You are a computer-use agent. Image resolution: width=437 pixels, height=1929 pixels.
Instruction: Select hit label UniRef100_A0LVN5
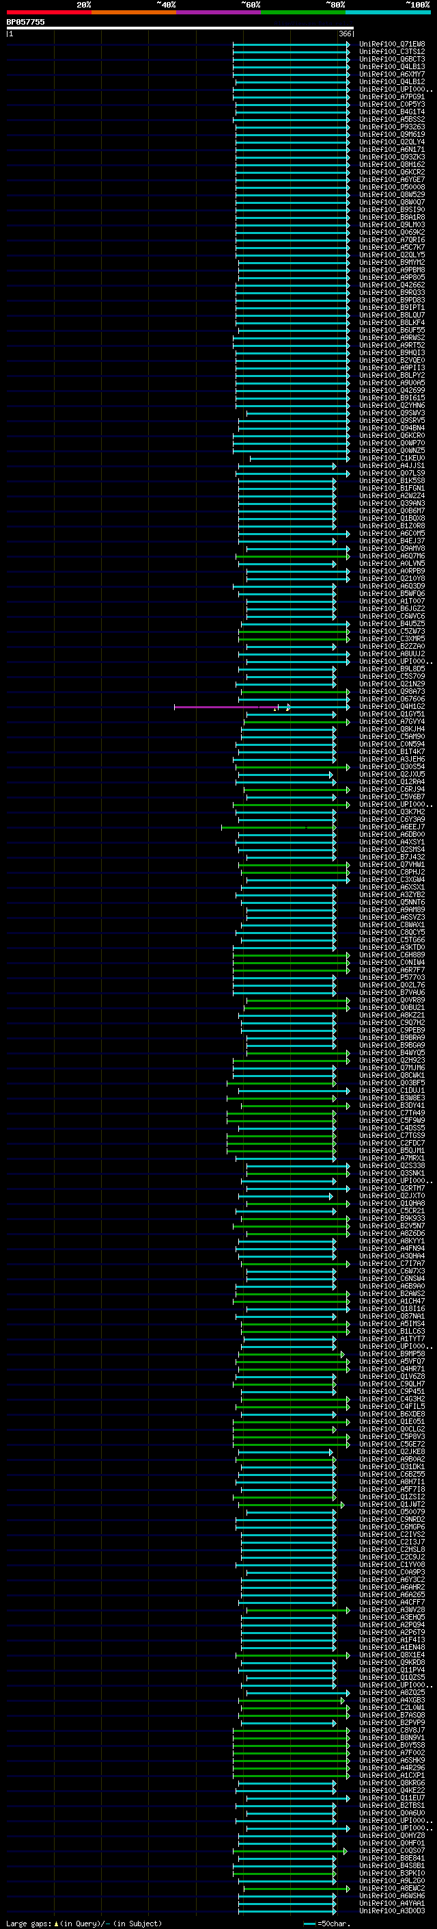click(392, 564)
